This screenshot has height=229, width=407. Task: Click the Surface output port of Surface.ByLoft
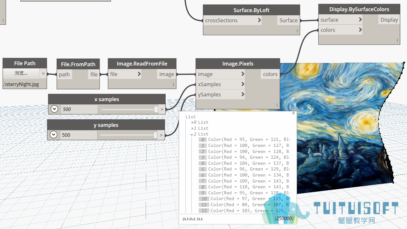click(x=288, y=20)
